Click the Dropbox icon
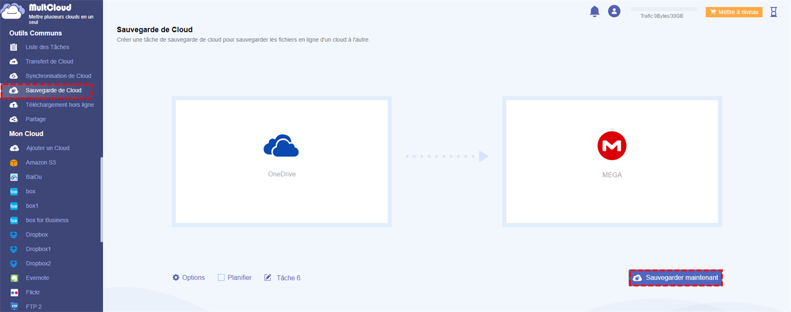The height and width of the screenshot is (312, 791). pos(14,235)
